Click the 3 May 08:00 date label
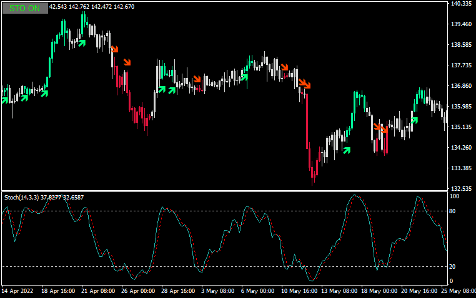 219,291
